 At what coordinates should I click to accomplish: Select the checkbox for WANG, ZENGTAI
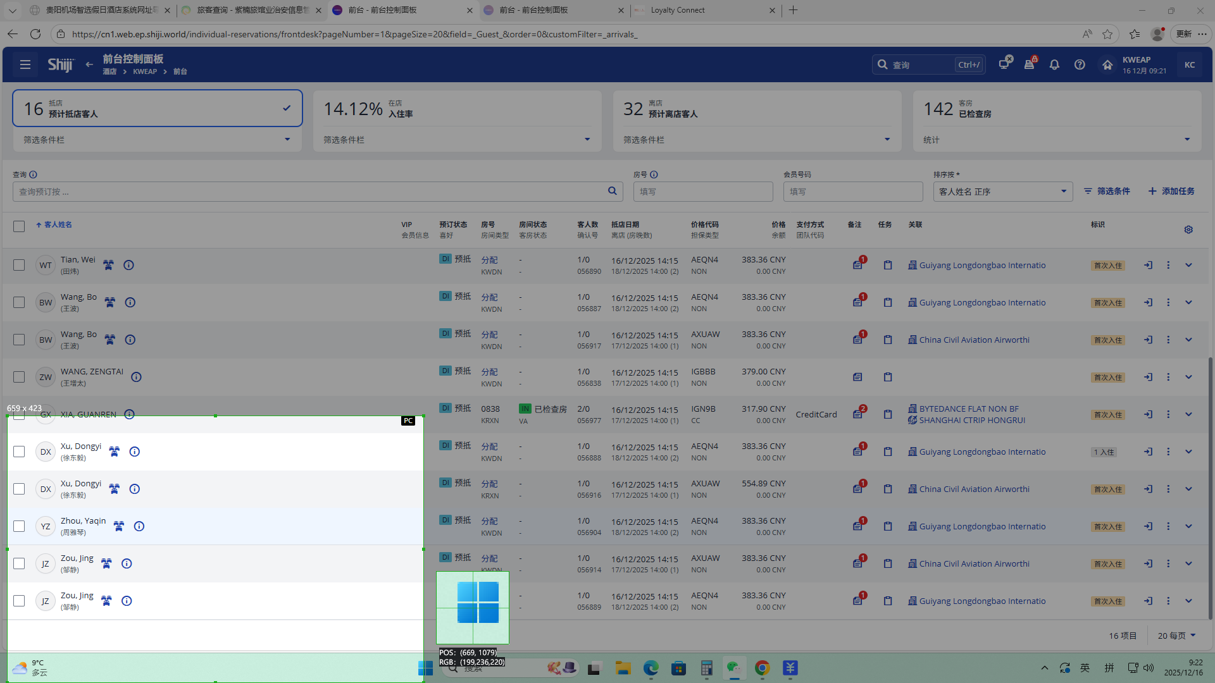tap(19, 377)
